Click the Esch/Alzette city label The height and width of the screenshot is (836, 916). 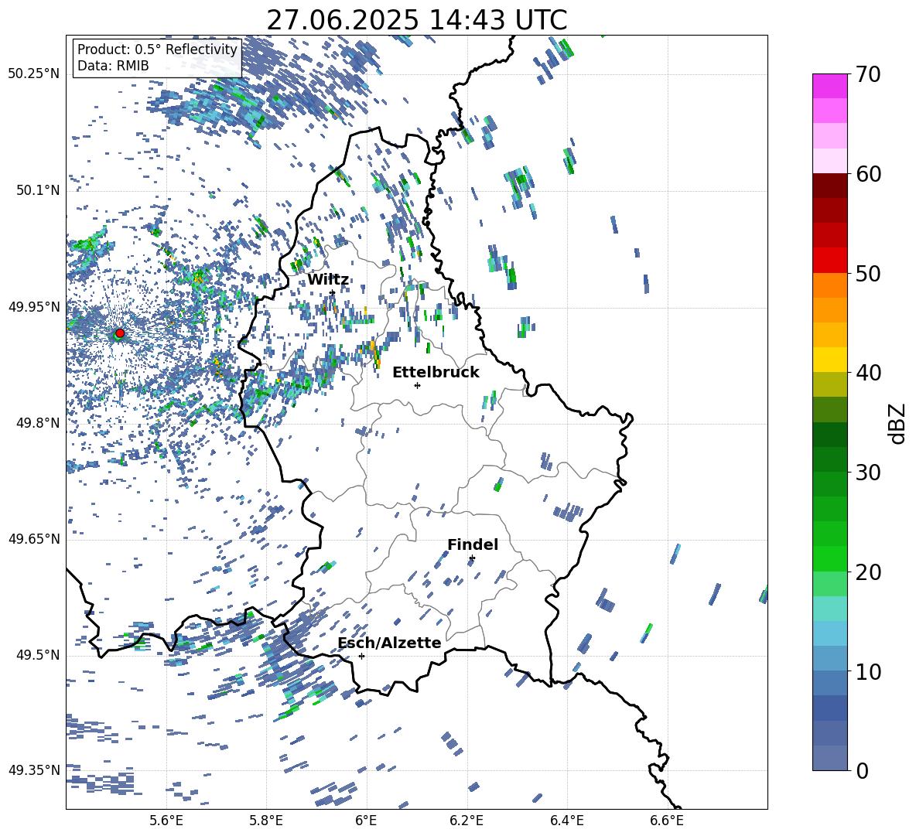[x=389, y=643]
